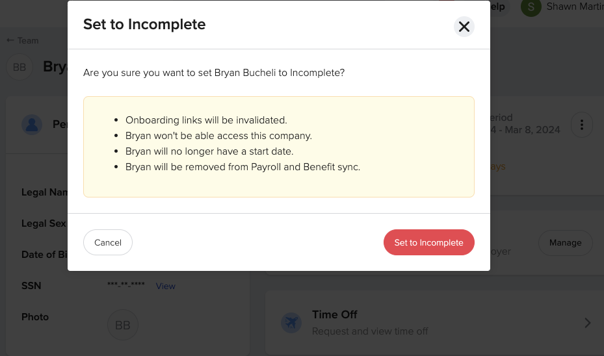Open the Time Off section
Image resolution: width=604 pixels, height=356 pixels.
[434, 322]
